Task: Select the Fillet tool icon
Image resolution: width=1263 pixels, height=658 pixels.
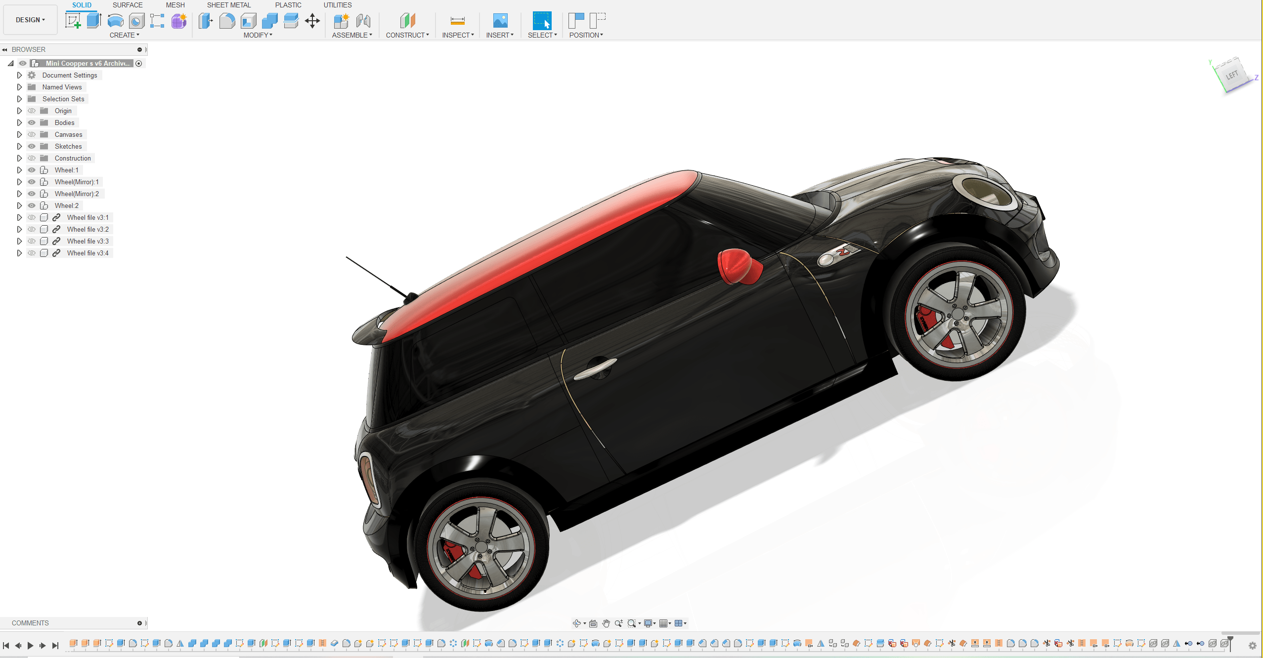Action: [x=227, y=21]
